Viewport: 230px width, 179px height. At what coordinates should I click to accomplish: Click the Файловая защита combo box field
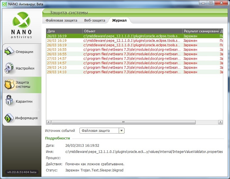[99, 131]
